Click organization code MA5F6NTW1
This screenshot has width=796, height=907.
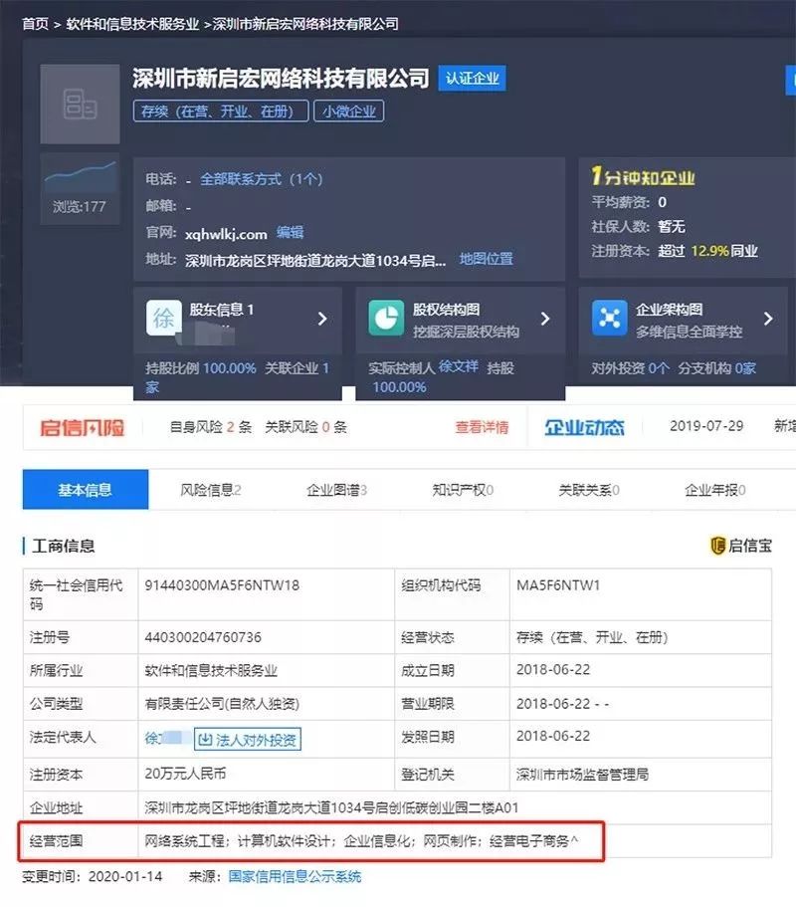tap(558, 585)
